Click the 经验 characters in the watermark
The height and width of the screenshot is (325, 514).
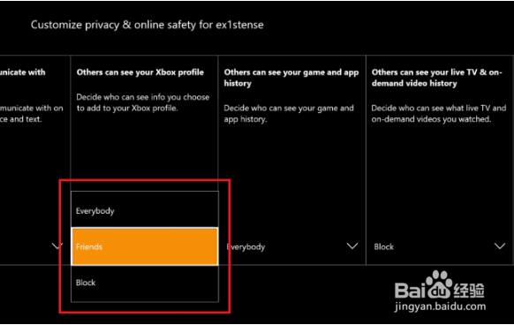click(x=469, y=290)
